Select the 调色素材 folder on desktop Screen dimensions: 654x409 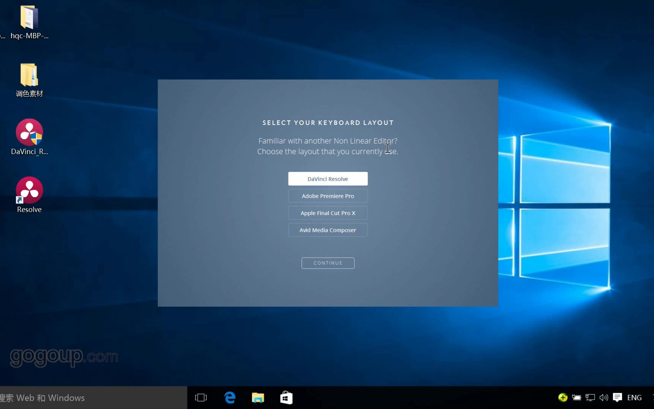(29, 80)
